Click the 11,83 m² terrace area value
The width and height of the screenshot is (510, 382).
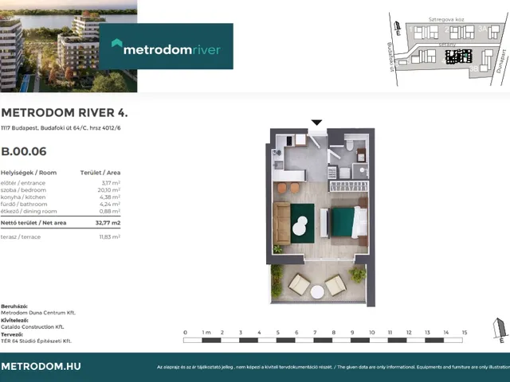110,237
